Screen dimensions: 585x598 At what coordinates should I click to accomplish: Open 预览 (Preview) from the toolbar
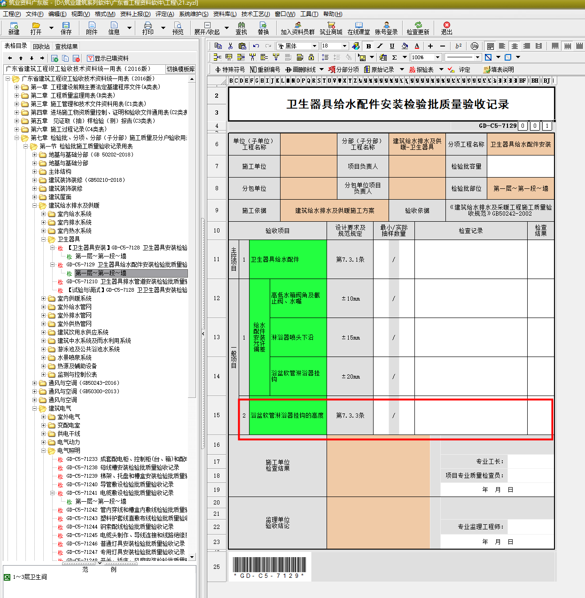point(178,28)
